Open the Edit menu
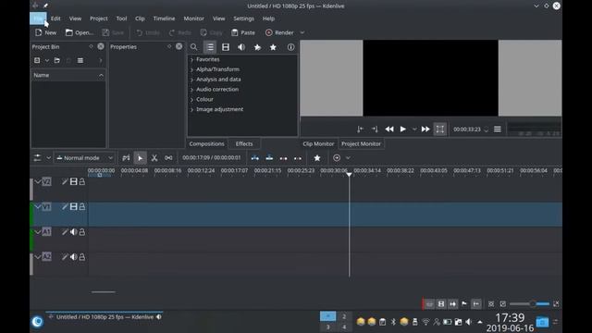This screenshot has width=592, height=333. (x=55, y=18)
